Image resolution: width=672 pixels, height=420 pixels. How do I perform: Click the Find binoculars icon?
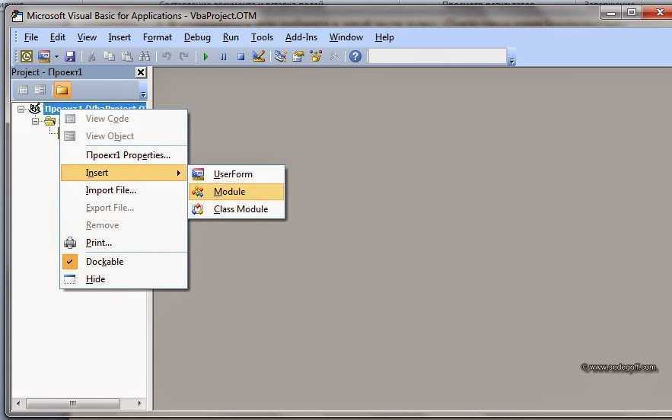(x=145, y=56)
